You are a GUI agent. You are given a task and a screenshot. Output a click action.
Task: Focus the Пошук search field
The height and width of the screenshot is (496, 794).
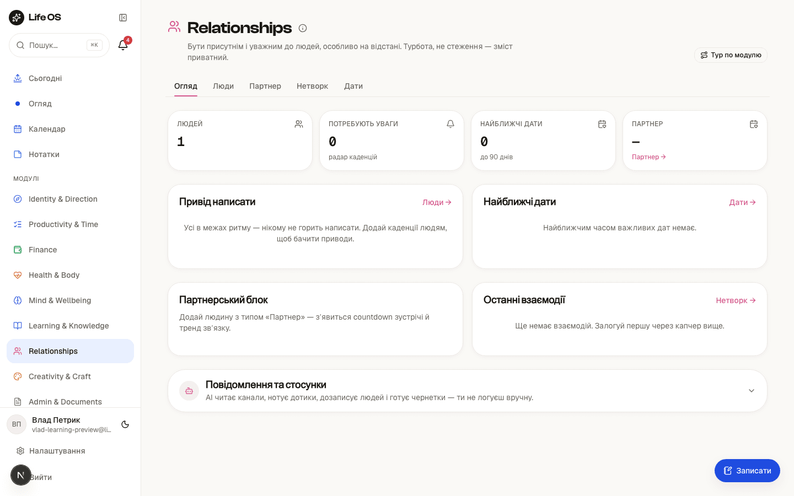pyautogui.click(x=59, y=45)
